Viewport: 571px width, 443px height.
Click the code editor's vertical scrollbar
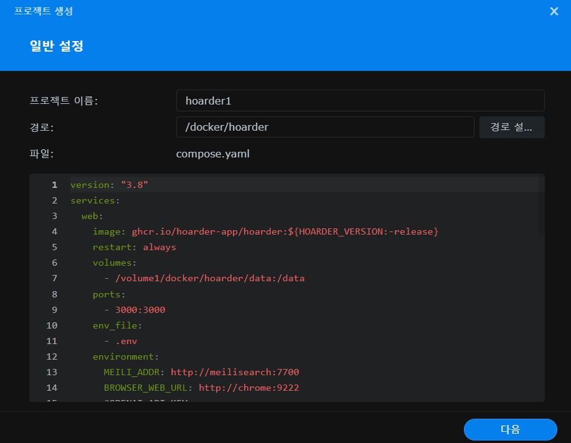pos(542,205)
